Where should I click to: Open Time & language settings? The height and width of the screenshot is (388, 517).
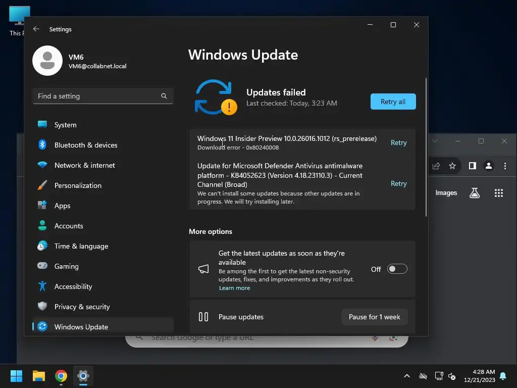103,246
